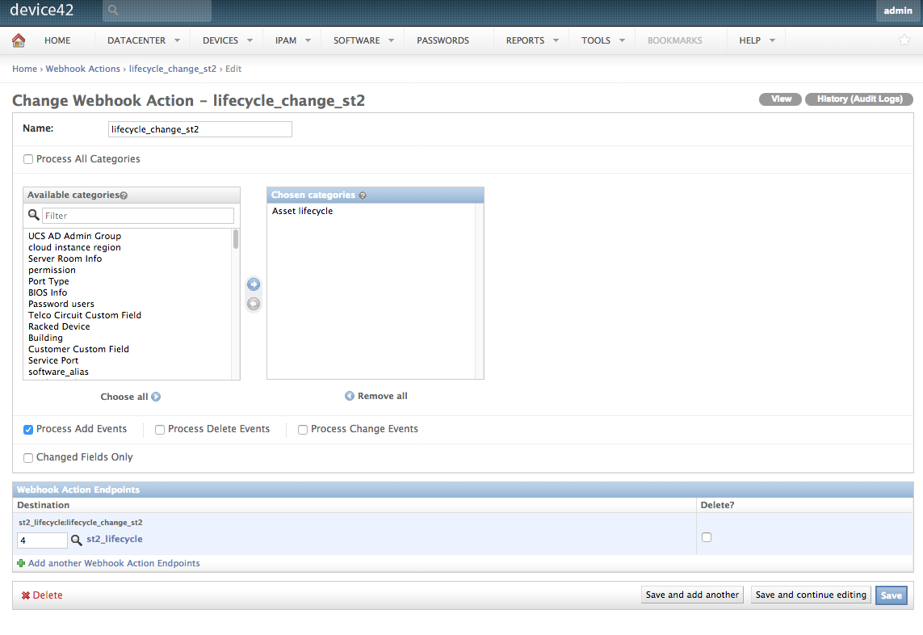
Task: Open the DATACENTER menu label
Action: (x=136, y=40)
